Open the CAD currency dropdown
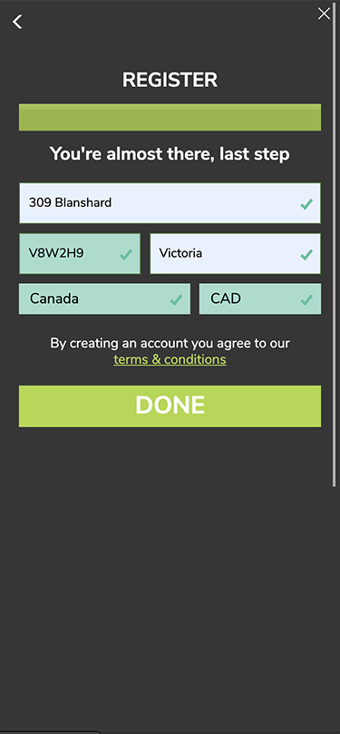 pyautogui.click(x=260, y=298)
